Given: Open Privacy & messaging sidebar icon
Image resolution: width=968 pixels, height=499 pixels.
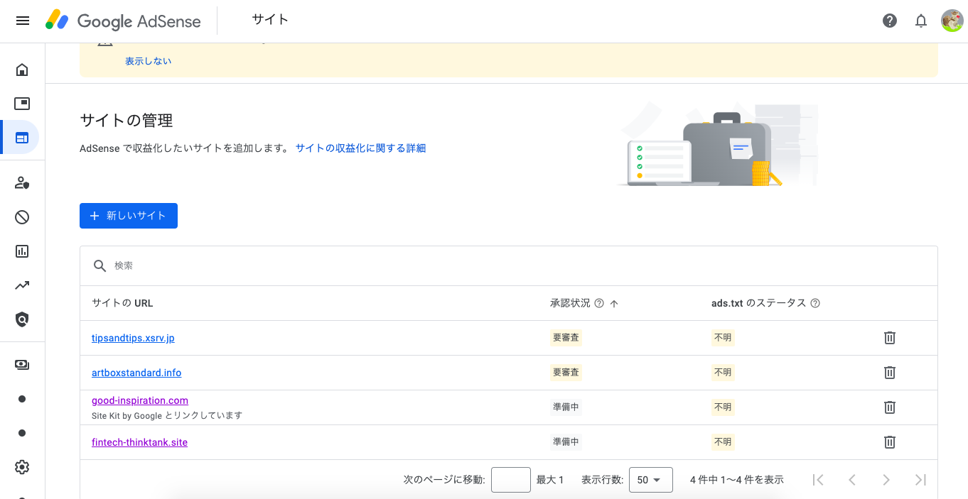Looking at the screenshot, I should 22,183.
